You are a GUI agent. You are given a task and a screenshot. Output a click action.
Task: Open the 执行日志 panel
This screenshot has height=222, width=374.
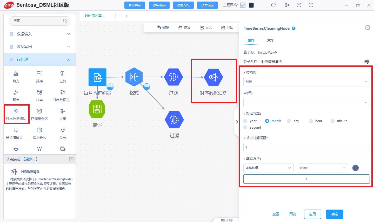click(227, 220)
